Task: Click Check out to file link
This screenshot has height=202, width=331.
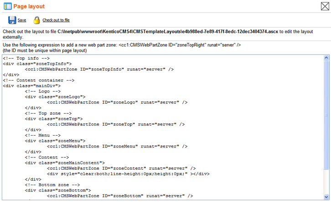Action: pos(56,20)
